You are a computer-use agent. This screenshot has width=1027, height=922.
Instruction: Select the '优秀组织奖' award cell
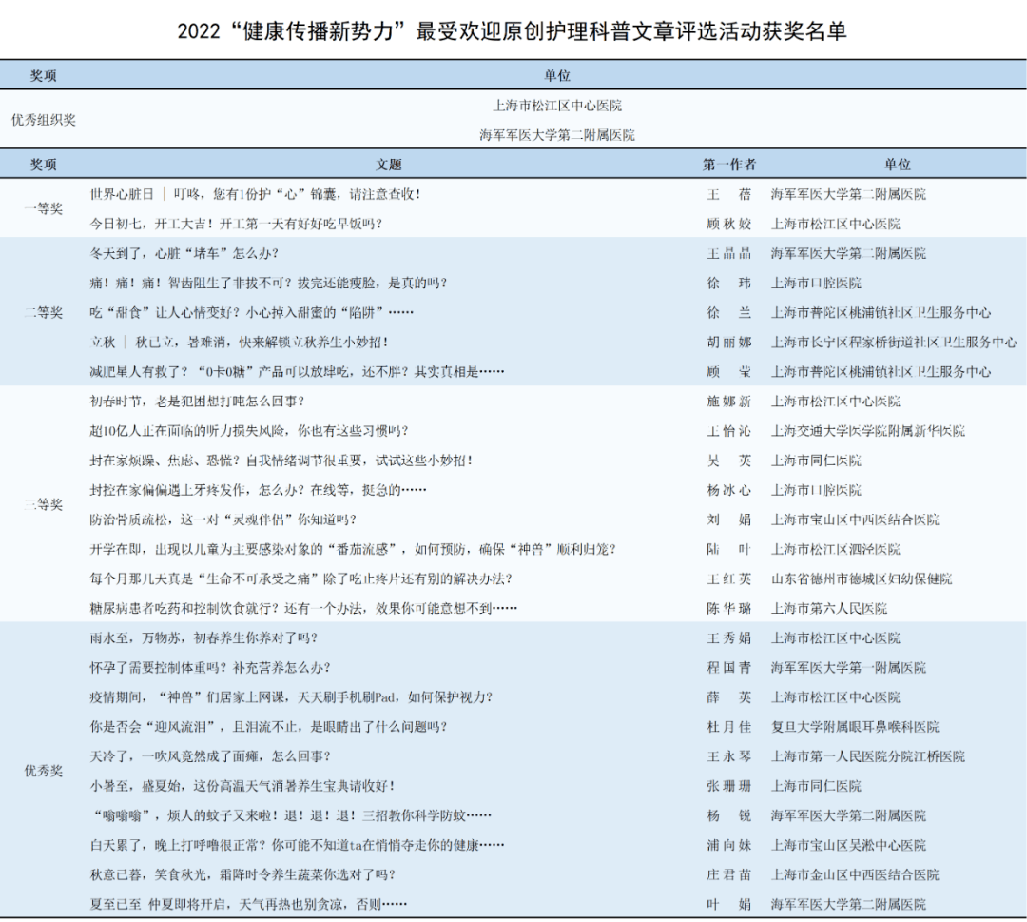pos(43,120)
